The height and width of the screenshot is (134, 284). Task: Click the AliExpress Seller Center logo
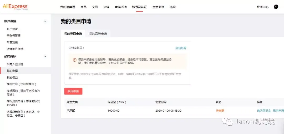[16, 7]
